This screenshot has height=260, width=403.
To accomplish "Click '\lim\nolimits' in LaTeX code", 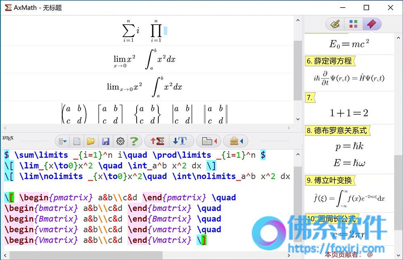I will coord(51,176).
